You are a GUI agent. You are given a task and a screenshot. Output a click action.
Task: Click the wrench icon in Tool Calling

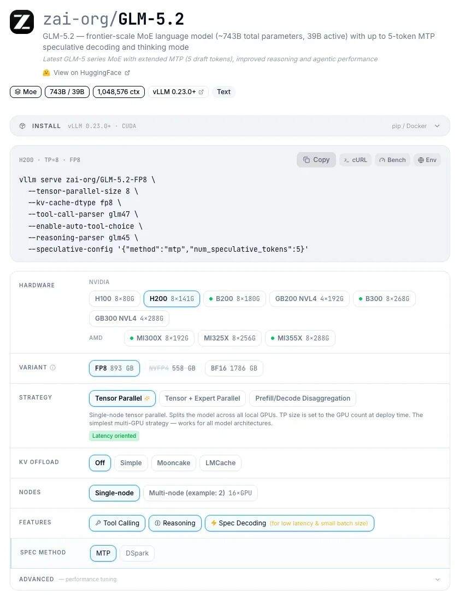point(98,523)
